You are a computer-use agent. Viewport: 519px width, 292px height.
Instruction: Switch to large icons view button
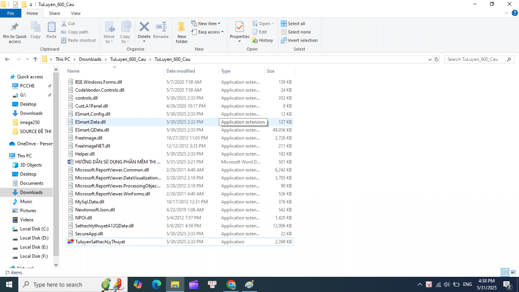coord(513,272)
